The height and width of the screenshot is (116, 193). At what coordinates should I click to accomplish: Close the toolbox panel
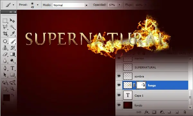(15, 12)
